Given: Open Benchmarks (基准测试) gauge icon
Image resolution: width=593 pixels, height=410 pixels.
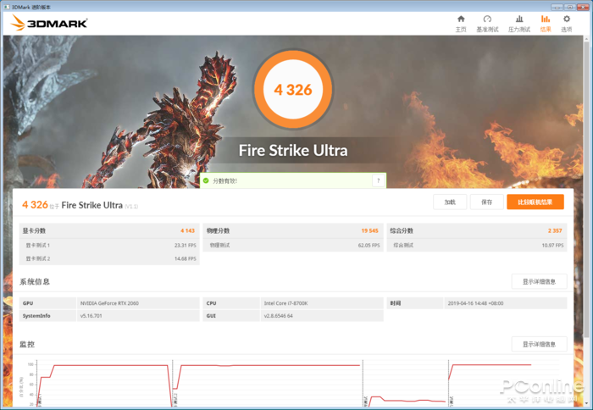Looking at the screenshot, I should (487, 23).
